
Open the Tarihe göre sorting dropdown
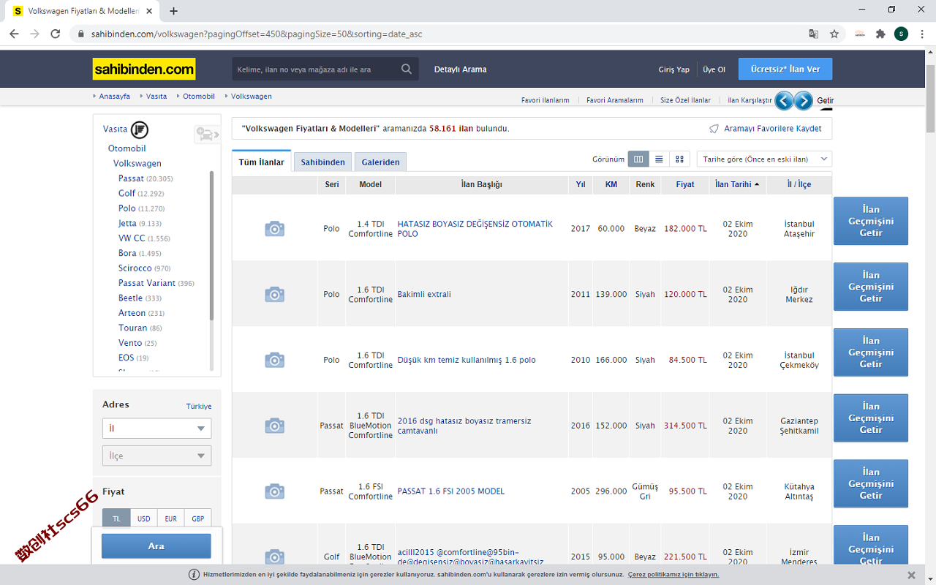[x=764, y=159]
